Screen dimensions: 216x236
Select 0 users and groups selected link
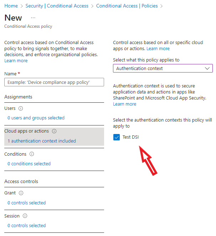(36, 118)
